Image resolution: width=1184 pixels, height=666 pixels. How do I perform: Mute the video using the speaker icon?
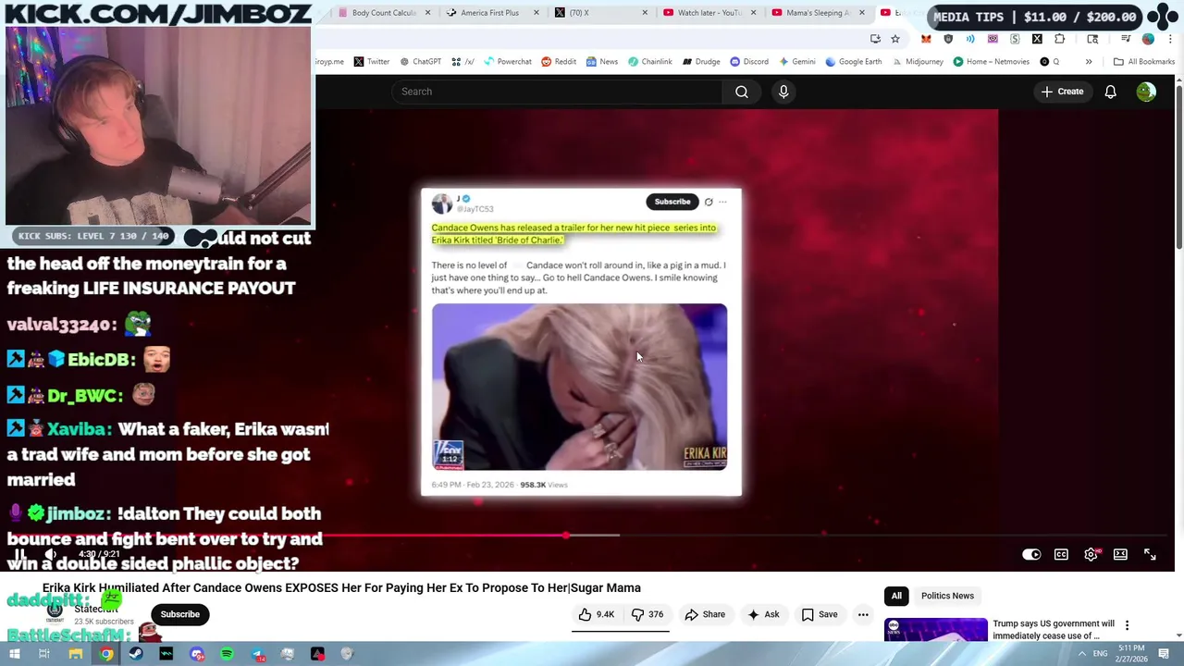[x=51, y=555]
